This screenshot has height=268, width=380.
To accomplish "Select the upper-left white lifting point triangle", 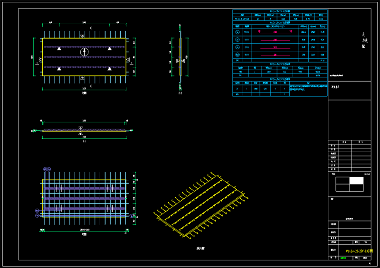I will coord(59,49).
